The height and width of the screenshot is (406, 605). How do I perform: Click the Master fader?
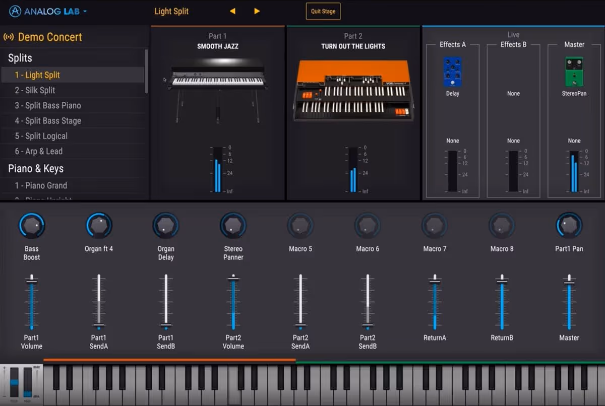click(569, 302)
